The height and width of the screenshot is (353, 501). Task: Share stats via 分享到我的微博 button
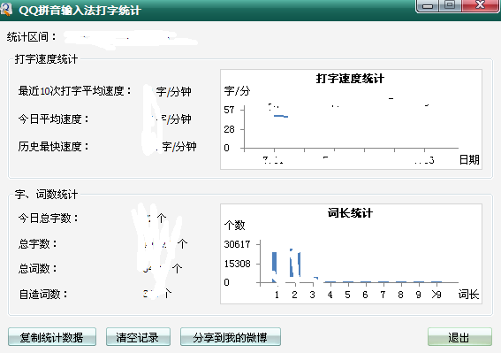231,337
